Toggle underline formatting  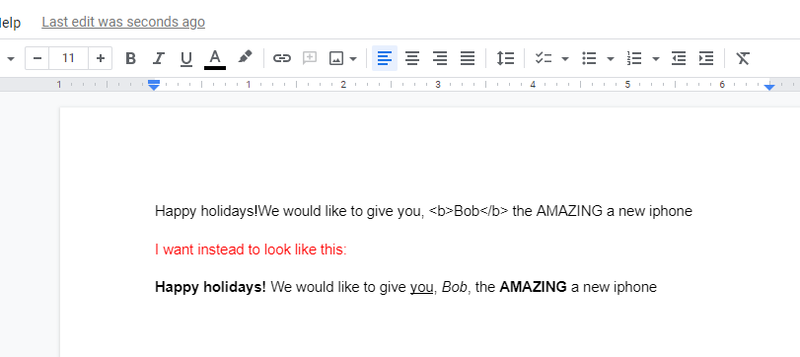click(186, 58)
